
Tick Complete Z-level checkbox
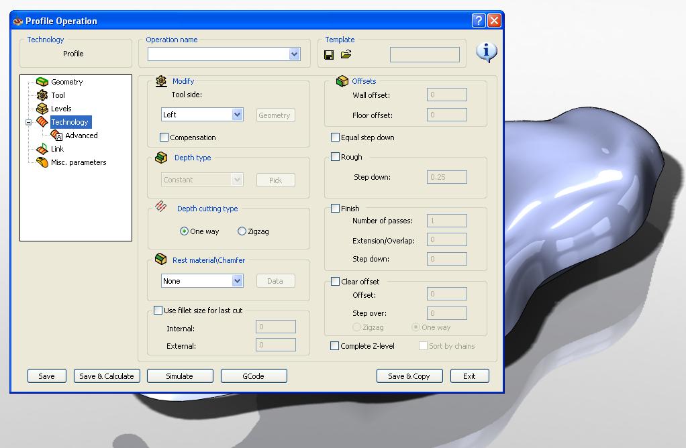335,346
